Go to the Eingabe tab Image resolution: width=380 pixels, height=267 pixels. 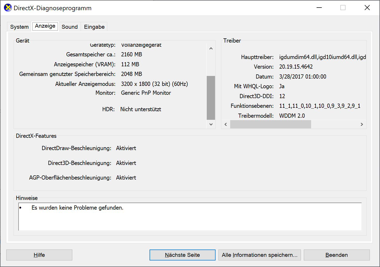click(94, 27)
